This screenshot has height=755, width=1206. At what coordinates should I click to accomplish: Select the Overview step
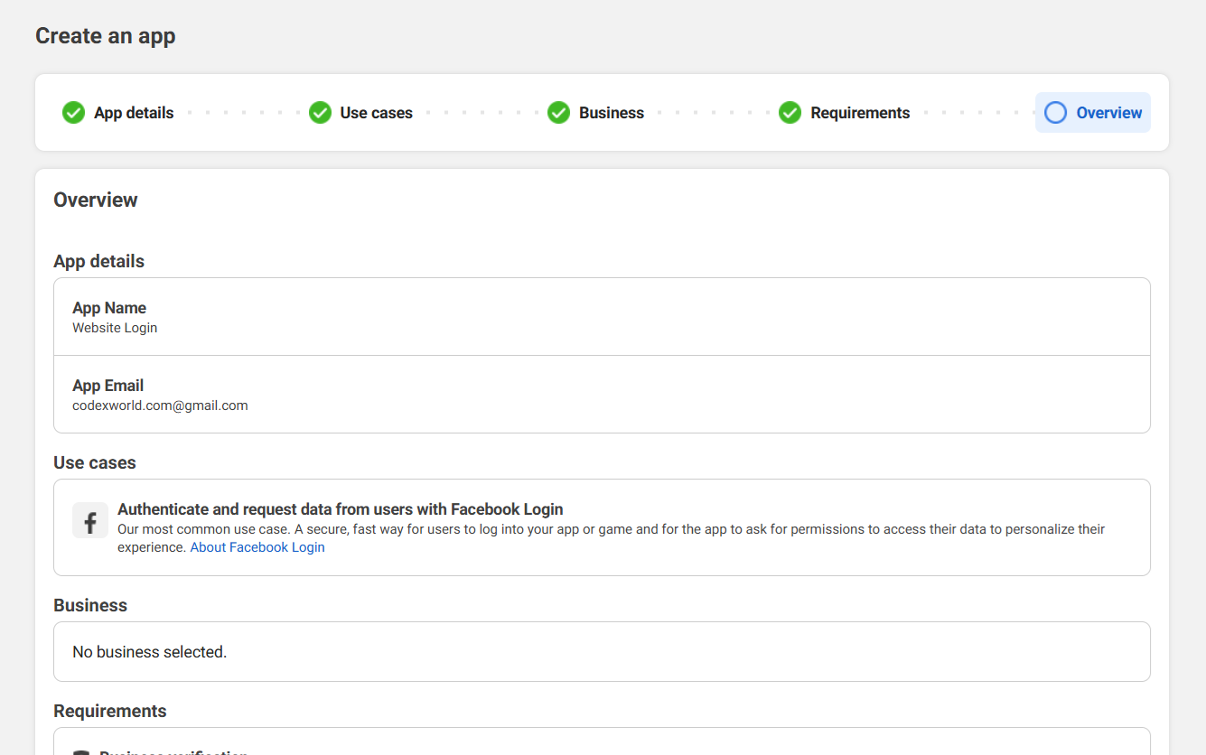click(x=1092, y=113)
